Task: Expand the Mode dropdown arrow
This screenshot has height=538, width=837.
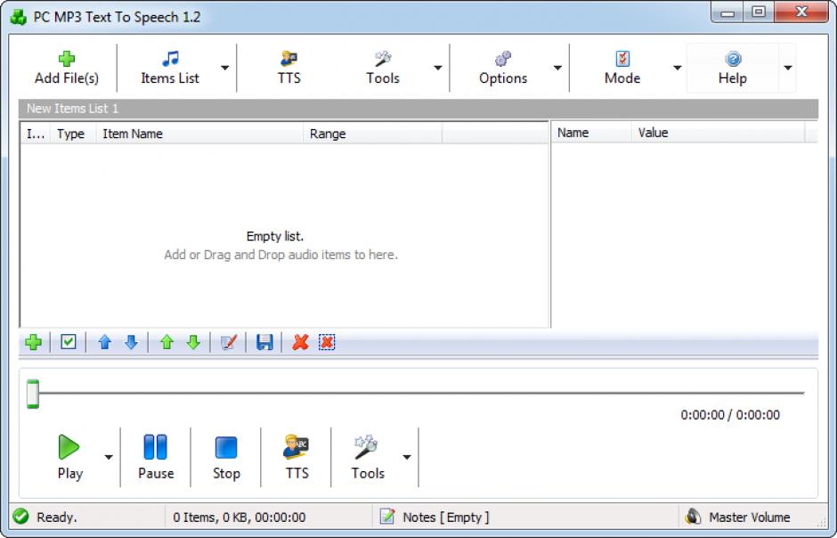Action: tap(678, 68)
